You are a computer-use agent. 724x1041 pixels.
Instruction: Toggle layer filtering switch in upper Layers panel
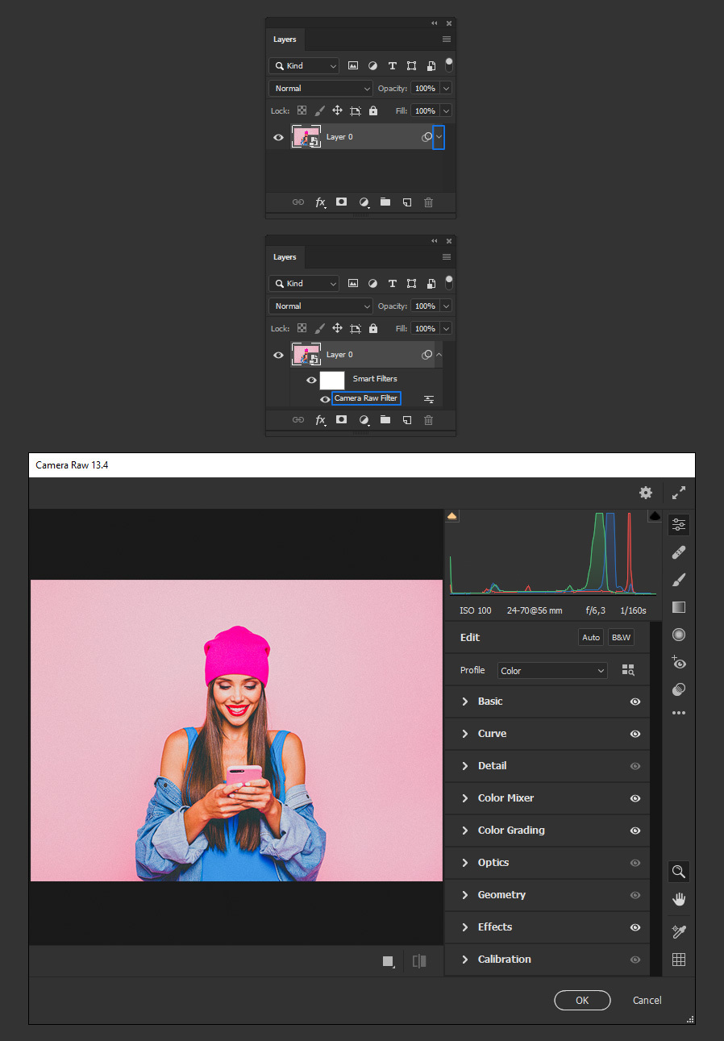pos(449,65)
